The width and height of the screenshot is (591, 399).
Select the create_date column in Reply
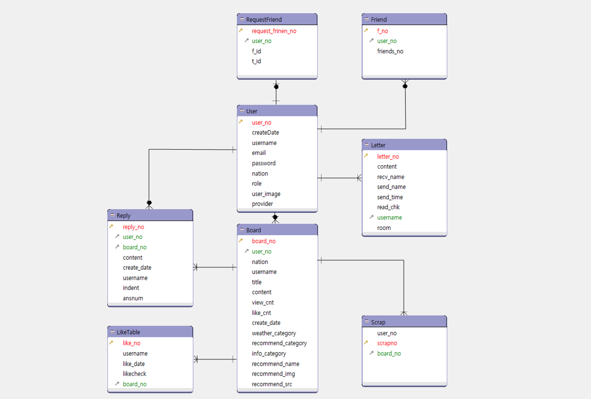pyautogui.click(x=137, y=268)
